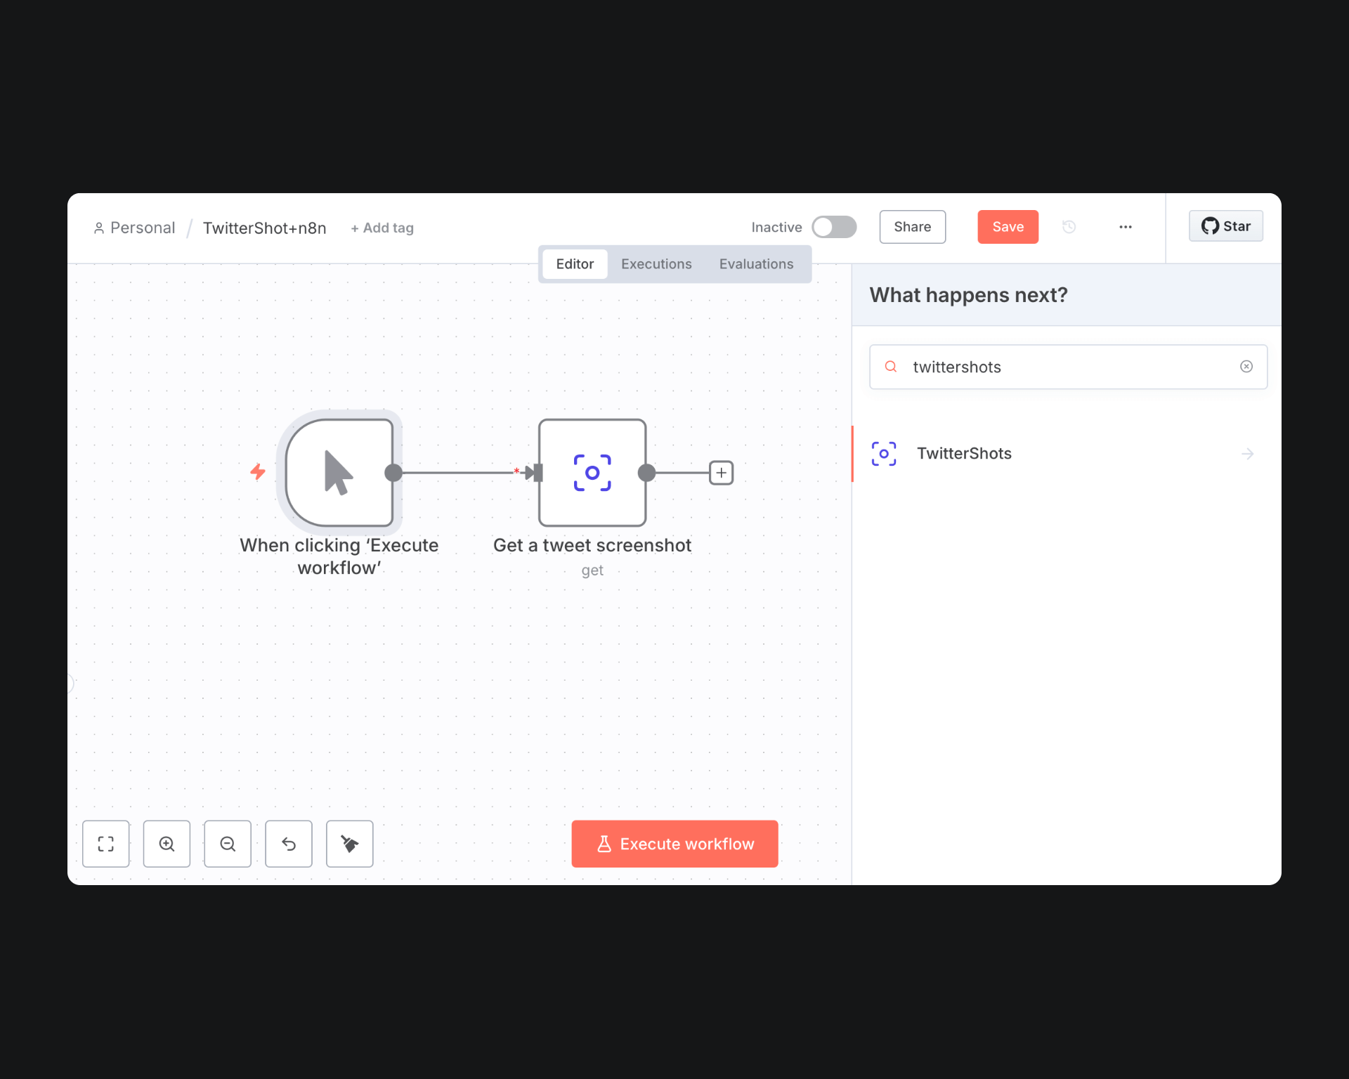1349x1079 pixels.
Task: Click the Inactive status label
Action: [x=776, y=227]
